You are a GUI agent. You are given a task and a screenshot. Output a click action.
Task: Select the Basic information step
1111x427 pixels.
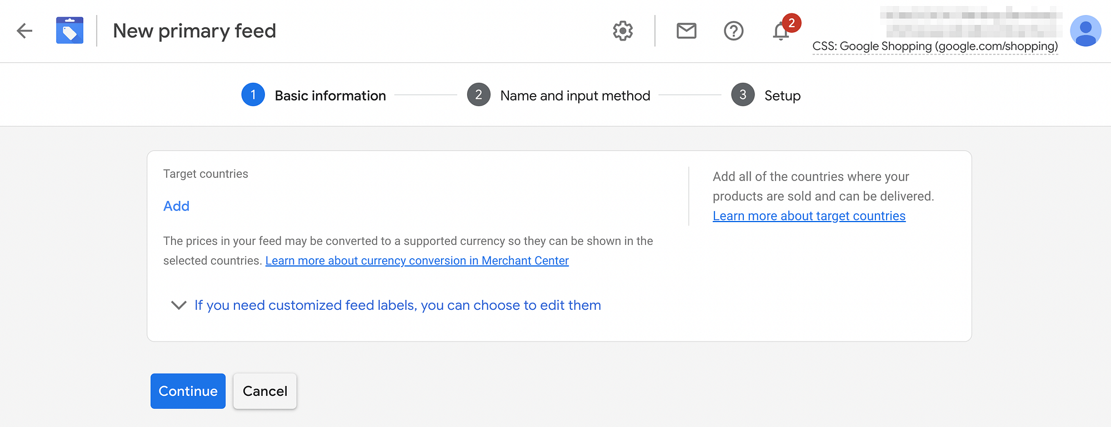(x=330, y=95)
